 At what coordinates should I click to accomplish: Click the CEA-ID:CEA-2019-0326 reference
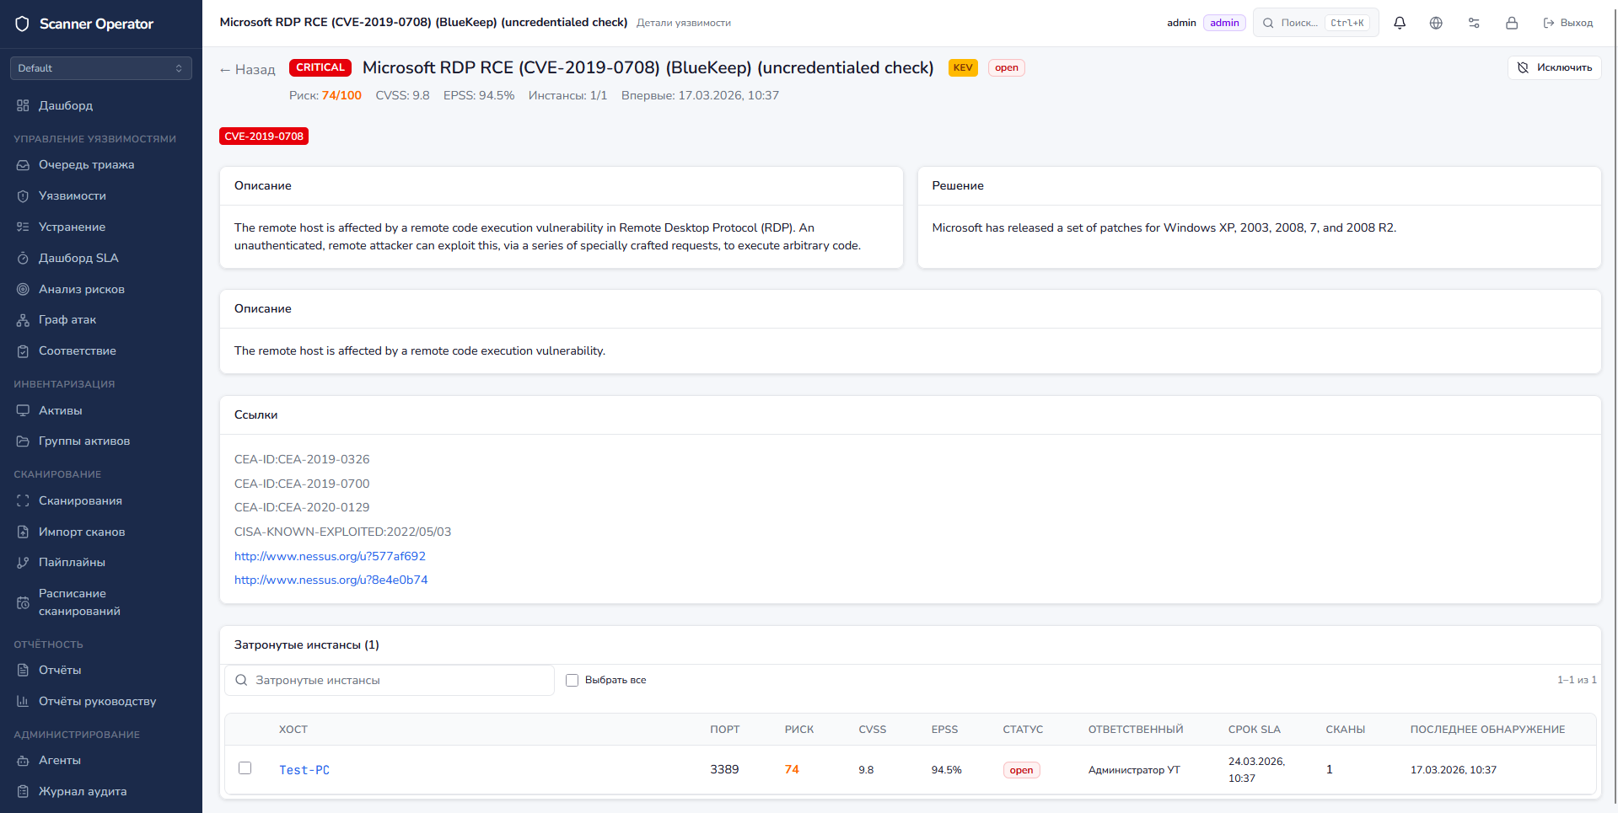[x=302, y=459]
